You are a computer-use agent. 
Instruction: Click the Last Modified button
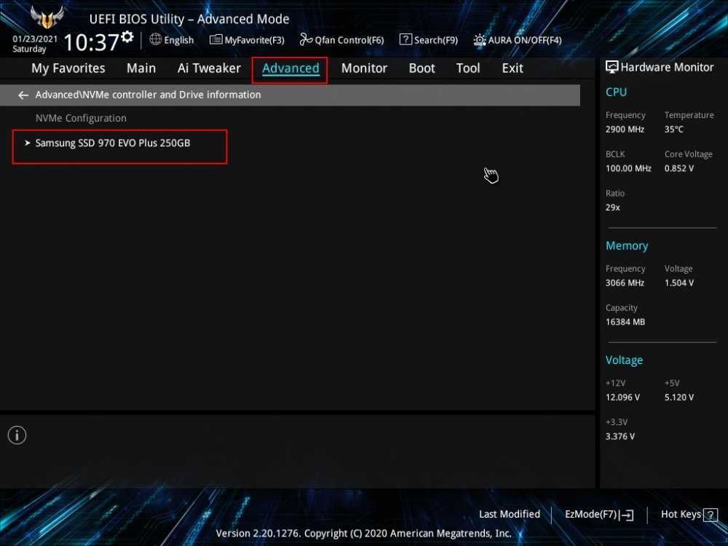(510, 514)
